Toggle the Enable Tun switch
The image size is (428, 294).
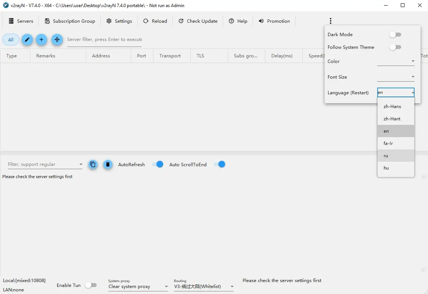91,285
